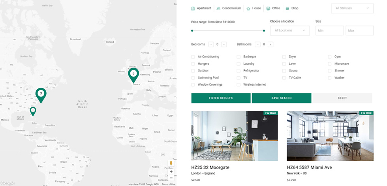Click the Reset button
This screenshot has height=186, width=387.
coord(342,98)
